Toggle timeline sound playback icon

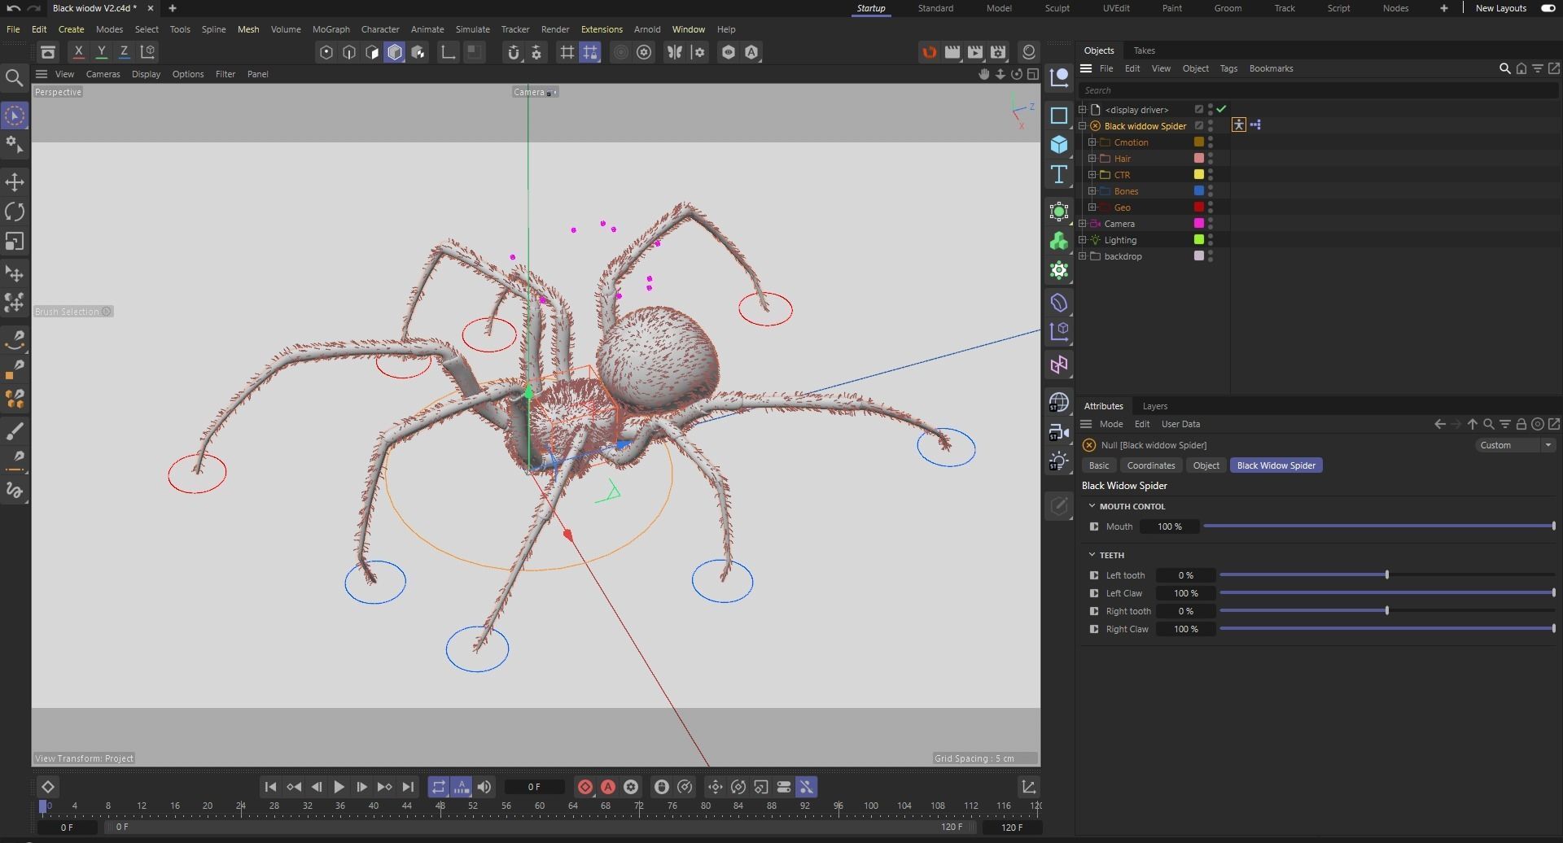pyautogui.click(x=484, y=787)
